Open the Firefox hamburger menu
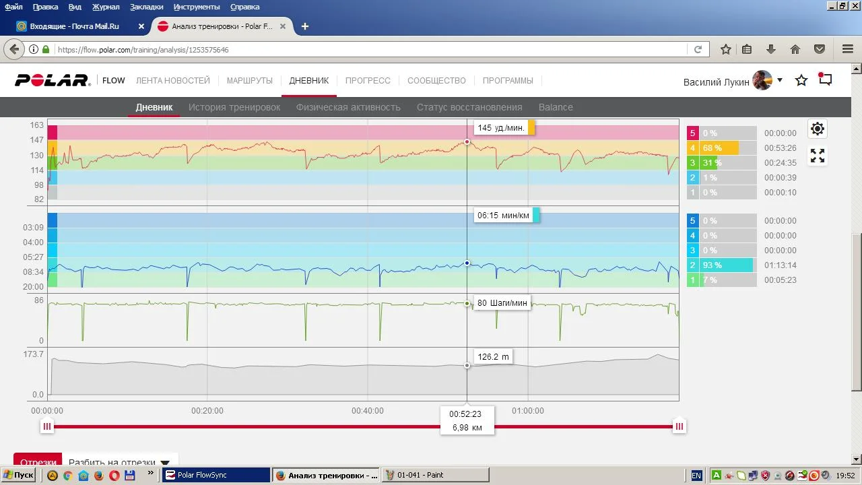This screenshot has height=485, width=862. click(x=848, y=49)
